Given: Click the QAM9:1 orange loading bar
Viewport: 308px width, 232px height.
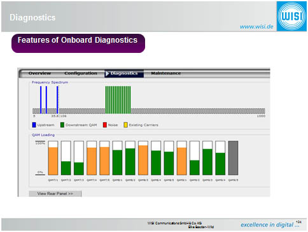Looking at the screenshot, I should click(x=182, y=161).
